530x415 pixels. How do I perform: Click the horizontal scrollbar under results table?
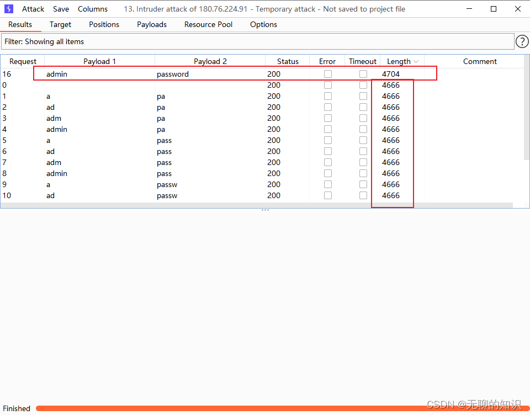point(257,205)
